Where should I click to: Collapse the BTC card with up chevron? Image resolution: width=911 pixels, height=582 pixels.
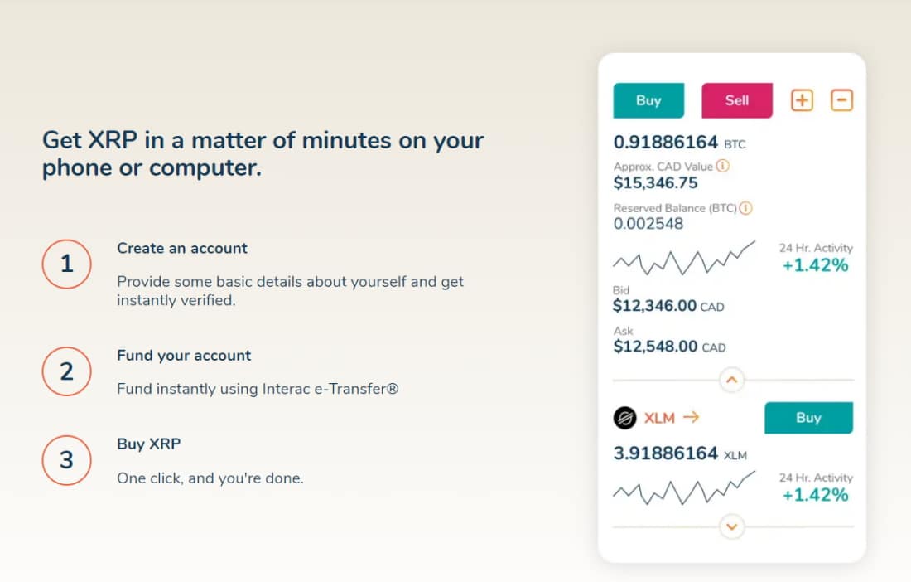click(x=732, y=380)
